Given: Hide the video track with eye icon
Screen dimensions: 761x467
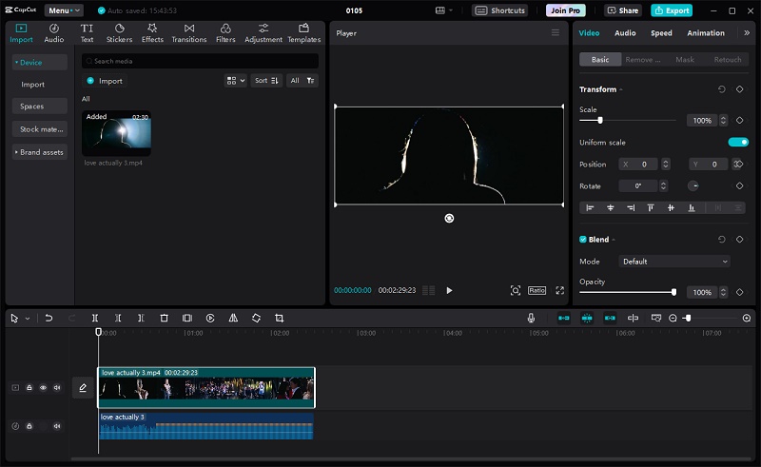Looking at the screenshot, I should click(43, 388).
